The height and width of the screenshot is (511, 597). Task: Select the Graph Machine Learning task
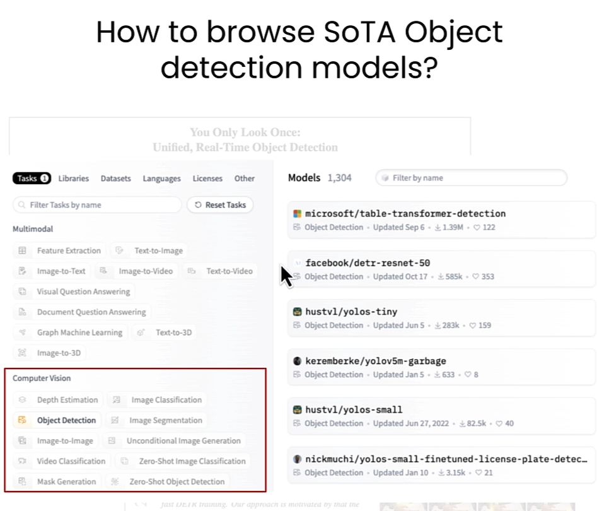click(70, 332)
